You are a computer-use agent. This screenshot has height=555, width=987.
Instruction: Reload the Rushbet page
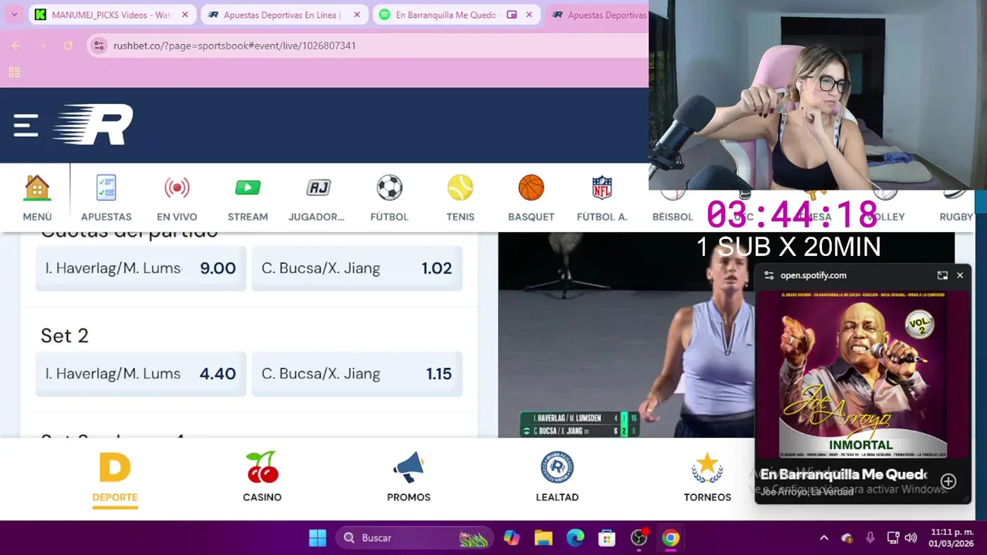click(x=68, y=45)
